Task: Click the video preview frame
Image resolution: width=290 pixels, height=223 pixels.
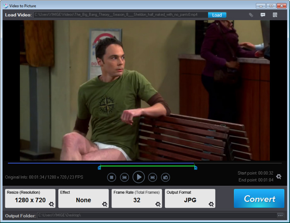Action: point(145,90)
